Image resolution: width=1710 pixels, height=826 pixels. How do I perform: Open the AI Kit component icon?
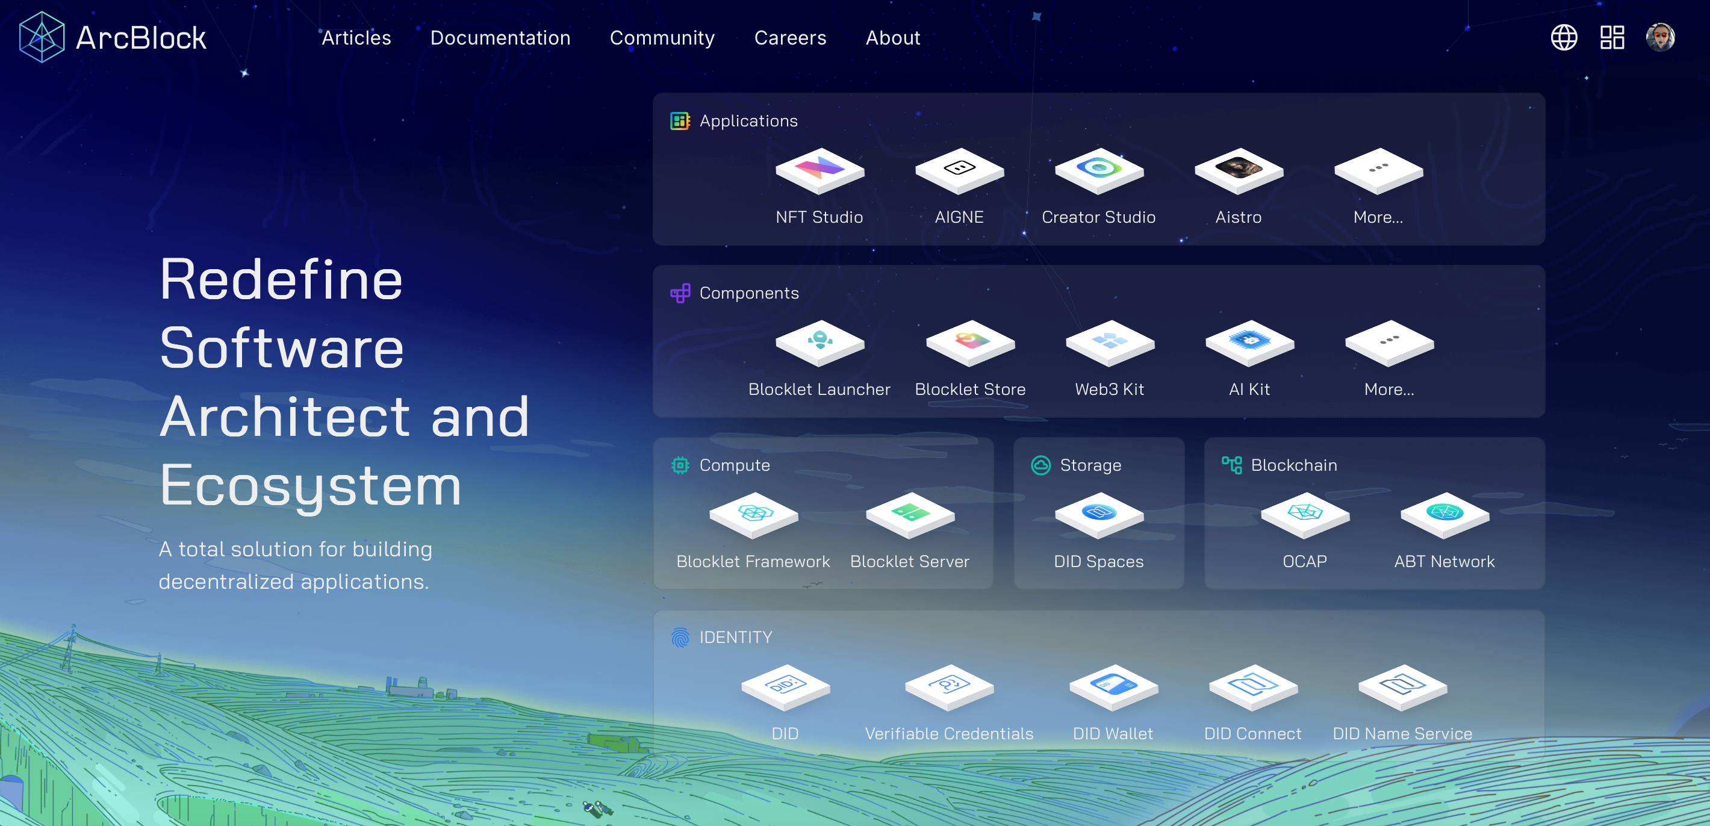tap(1249, 343)
